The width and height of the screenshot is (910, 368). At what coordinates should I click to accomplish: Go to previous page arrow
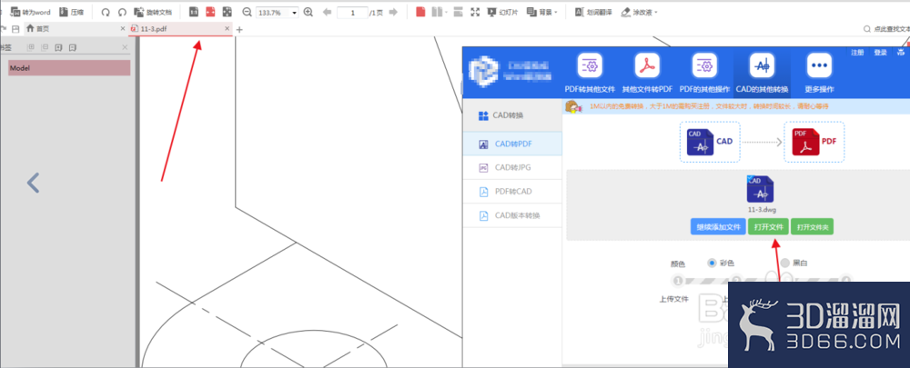[x=327, y=12]
